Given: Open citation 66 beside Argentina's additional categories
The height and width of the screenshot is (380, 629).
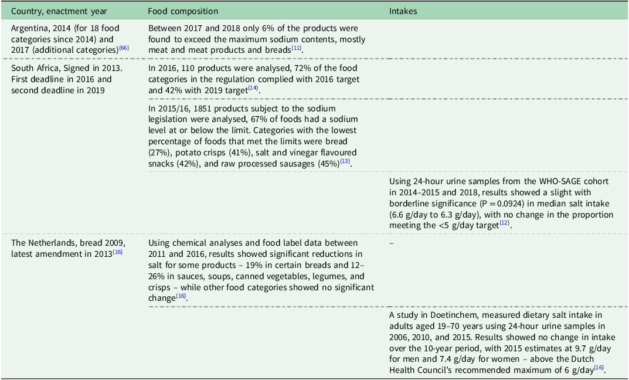Looking at the screenshot, I should [124, 48].
